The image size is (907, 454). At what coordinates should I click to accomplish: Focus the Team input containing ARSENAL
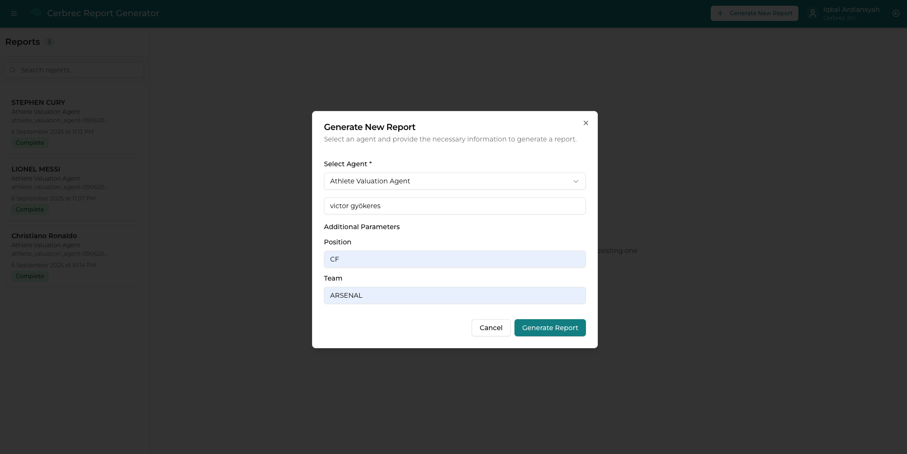click(455, 295)
